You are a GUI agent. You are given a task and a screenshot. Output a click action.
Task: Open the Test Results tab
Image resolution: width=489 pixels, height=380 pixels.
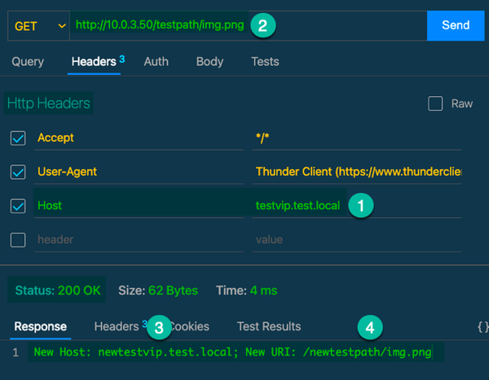click(268, 326)
